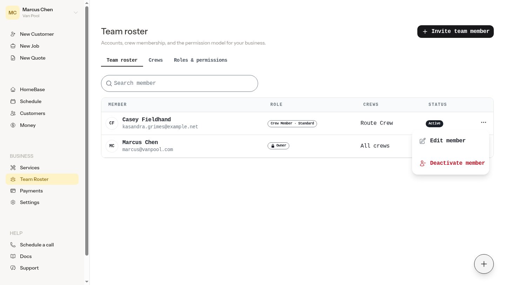Click the Crew Member · Standard badge
505x285 pixels.
292,123
